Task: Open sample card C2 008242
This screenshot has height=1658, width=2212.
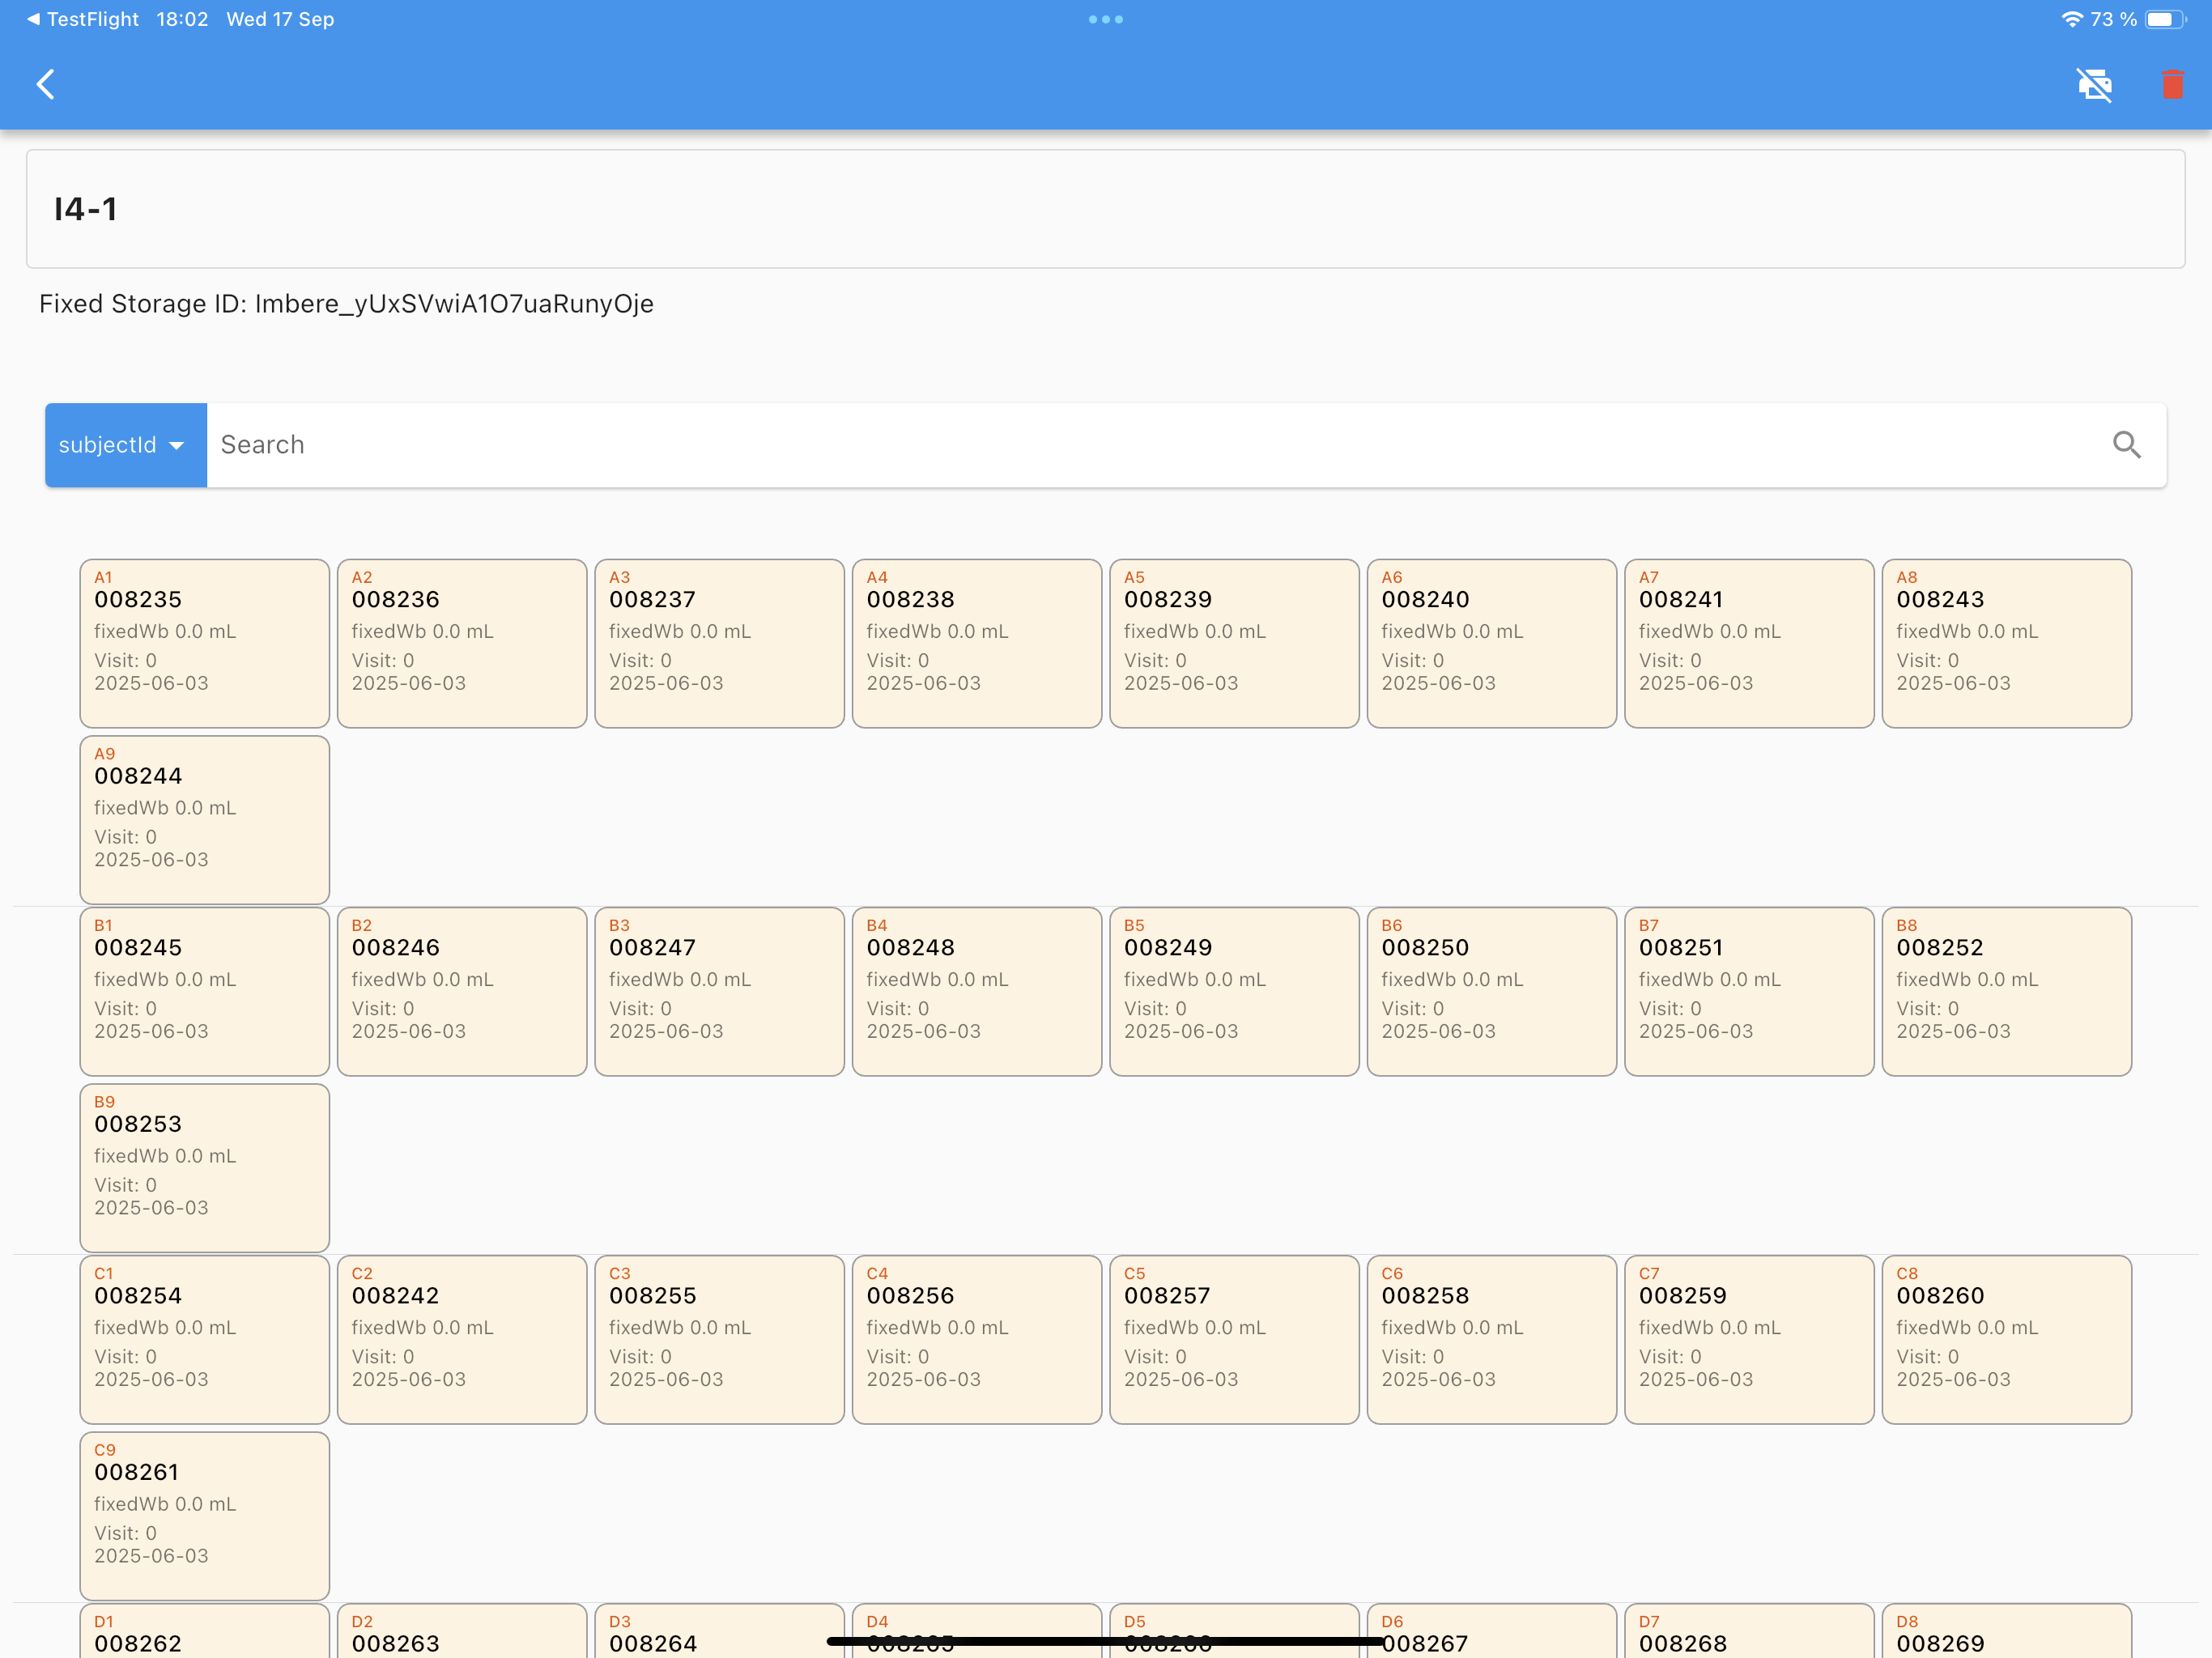Action: pos(461,1339)
